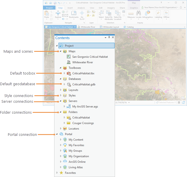Collapse the Maps folder

[x=61, y=51]
